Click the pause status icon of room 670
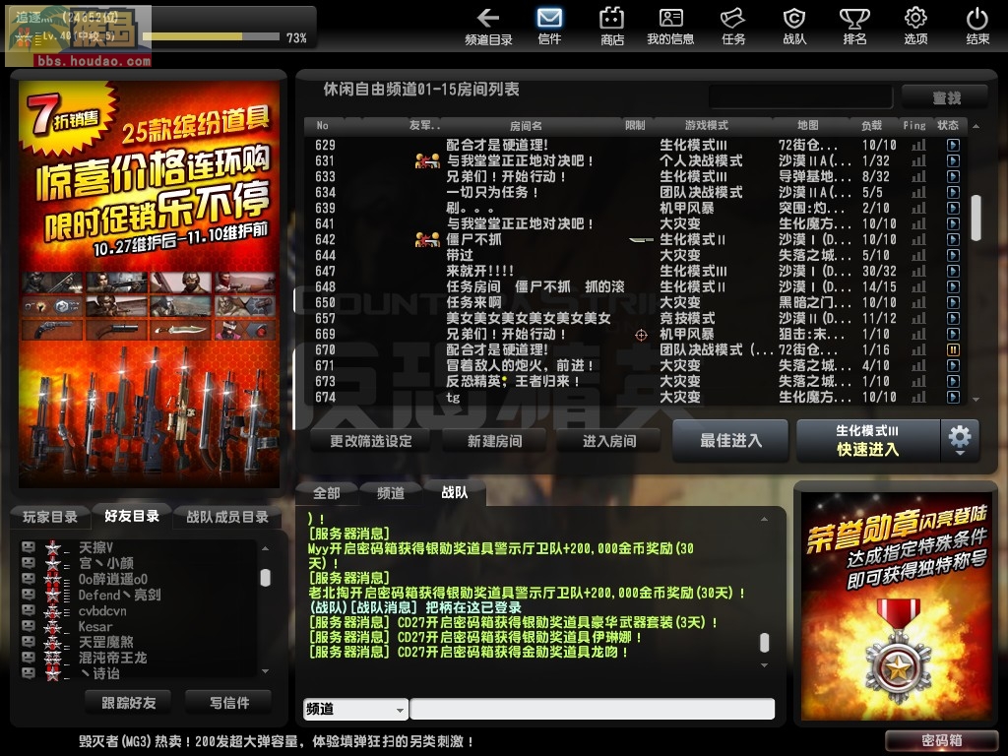 pyautogui.click(x=953, y=349)
